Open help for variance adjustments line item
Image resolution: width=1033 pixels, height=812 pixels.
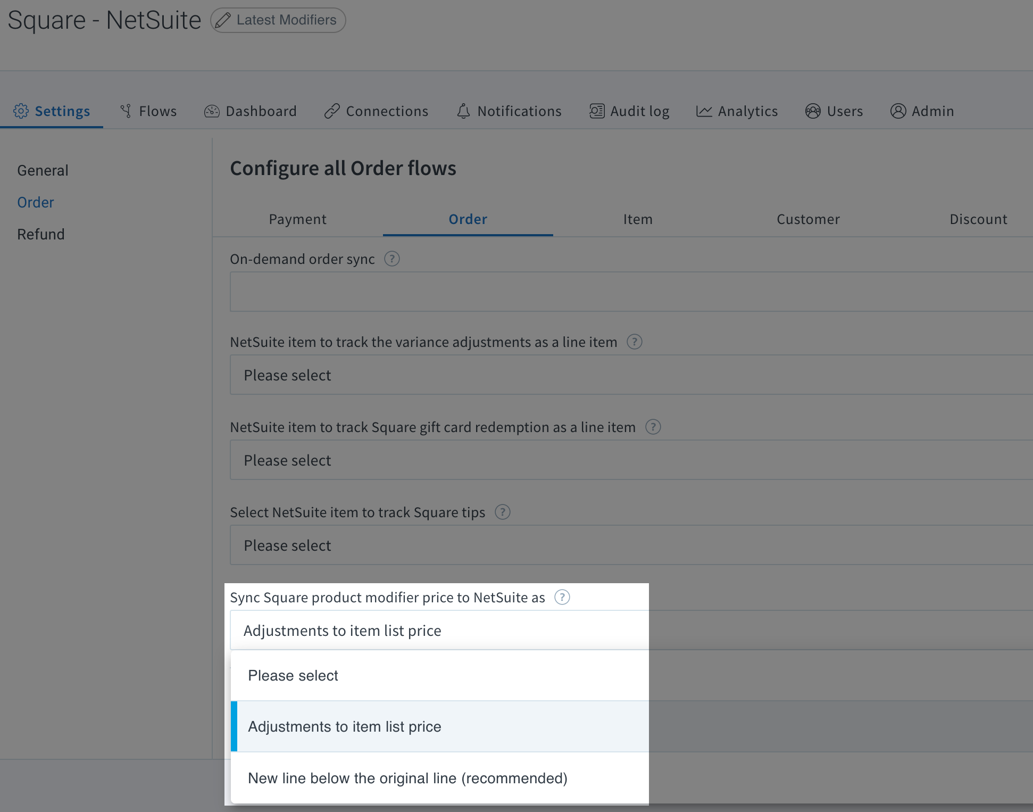635,342
